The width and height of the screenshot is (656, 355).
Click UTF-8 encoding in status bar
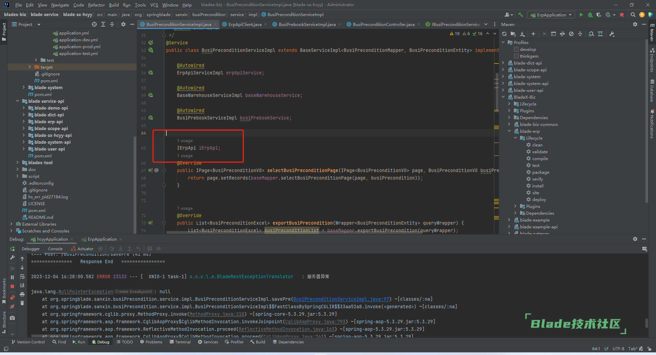coord(618,349)
